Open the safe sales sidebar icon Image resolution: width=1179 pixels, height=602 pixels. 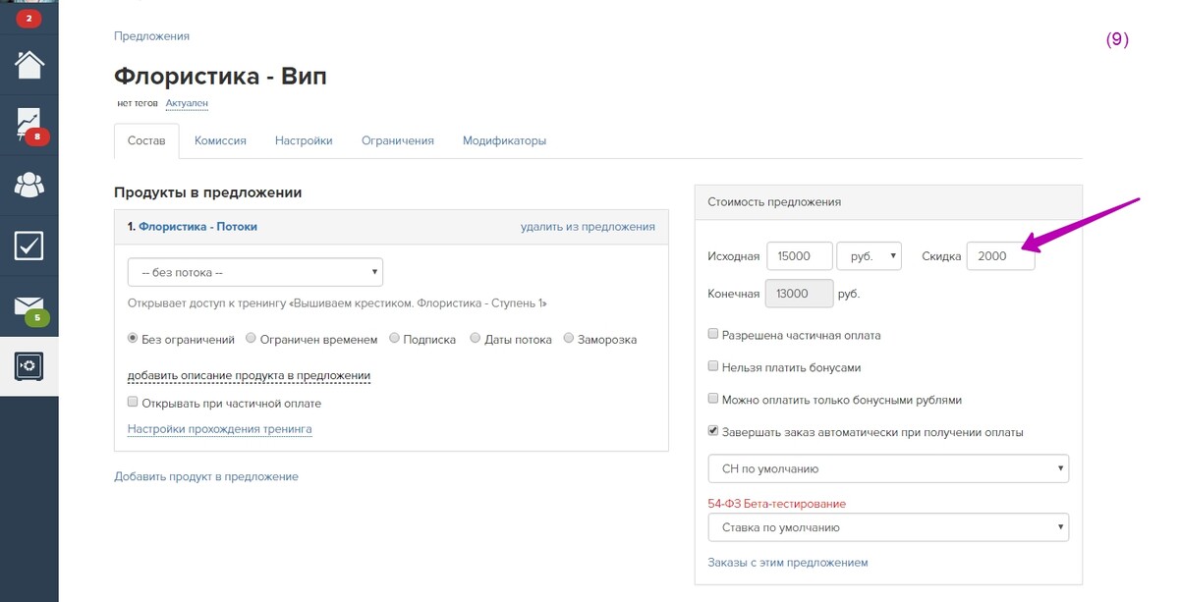pos(28,366)
